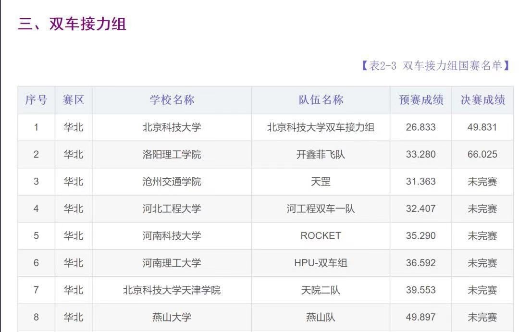Select the 赛区 column header

pos(74,100)
